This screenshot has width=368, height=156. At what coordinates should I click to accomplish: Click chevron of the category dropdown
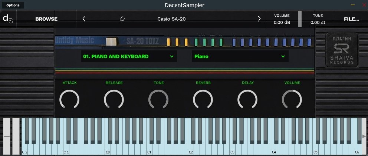[x=172, y=56]
